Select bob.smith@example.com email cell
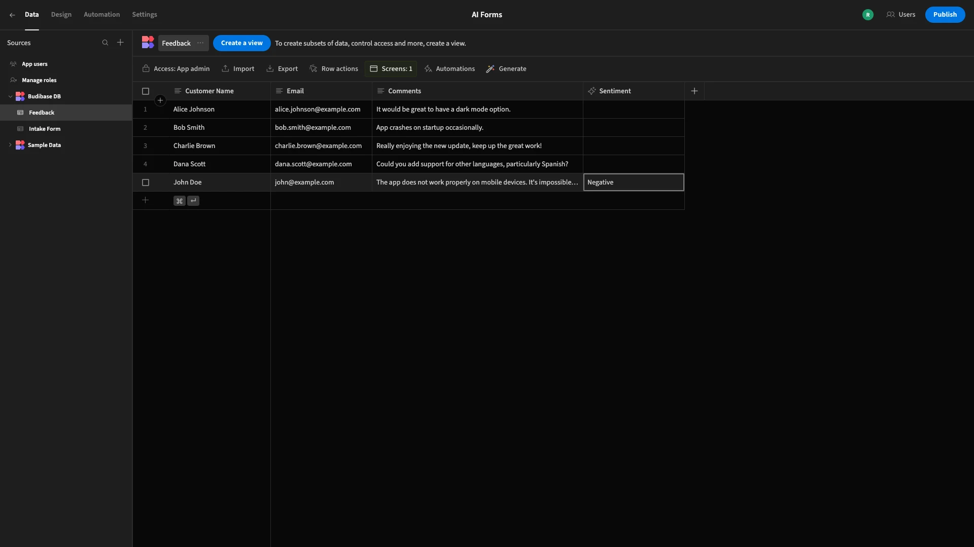 (321, 128)
